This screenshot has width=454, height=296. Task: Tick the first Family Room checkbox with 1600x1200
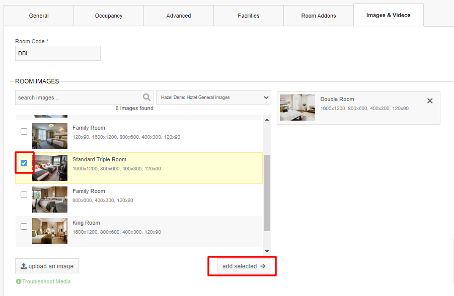[24, 132]
